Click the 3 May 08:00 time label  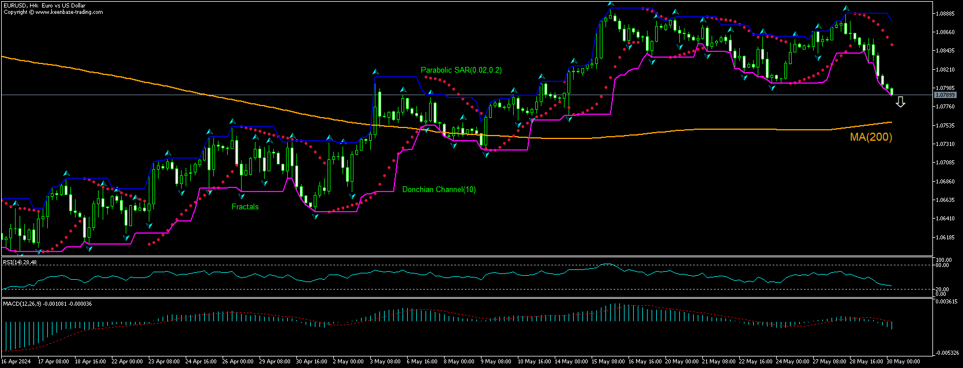[385, 362]
